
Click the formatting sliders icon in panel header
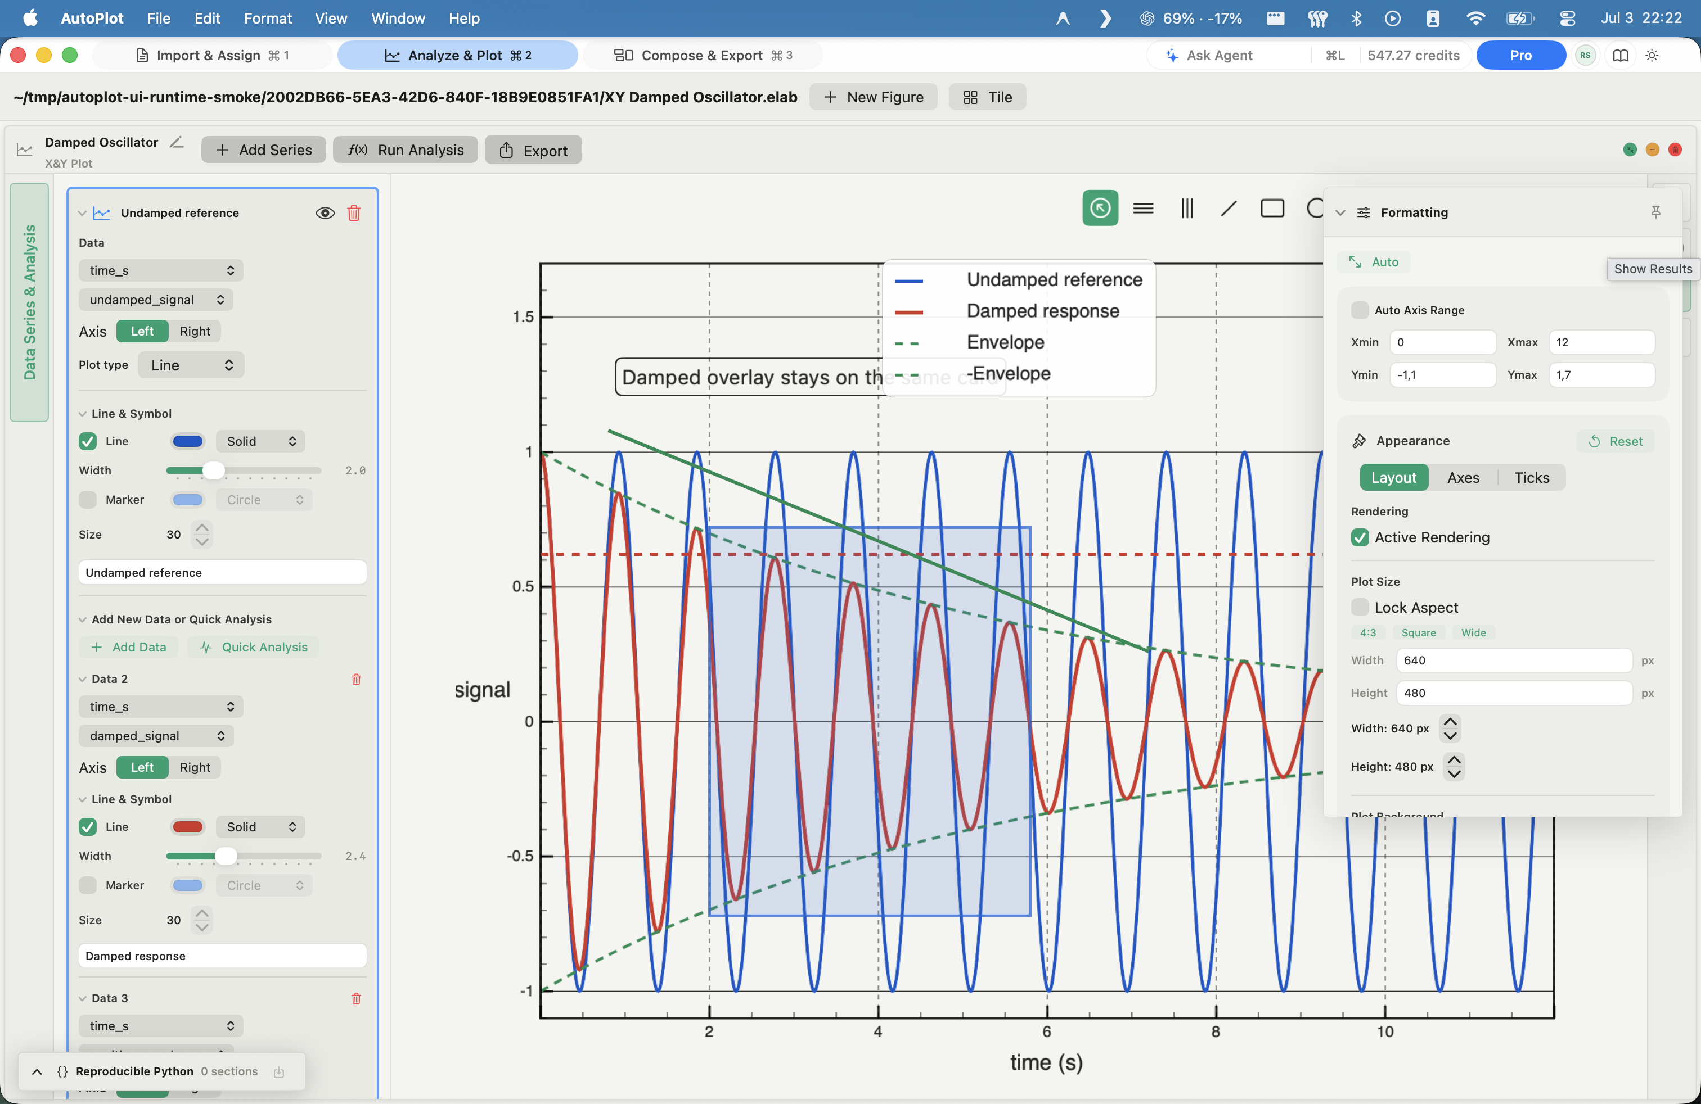[x=1363, y=212]
